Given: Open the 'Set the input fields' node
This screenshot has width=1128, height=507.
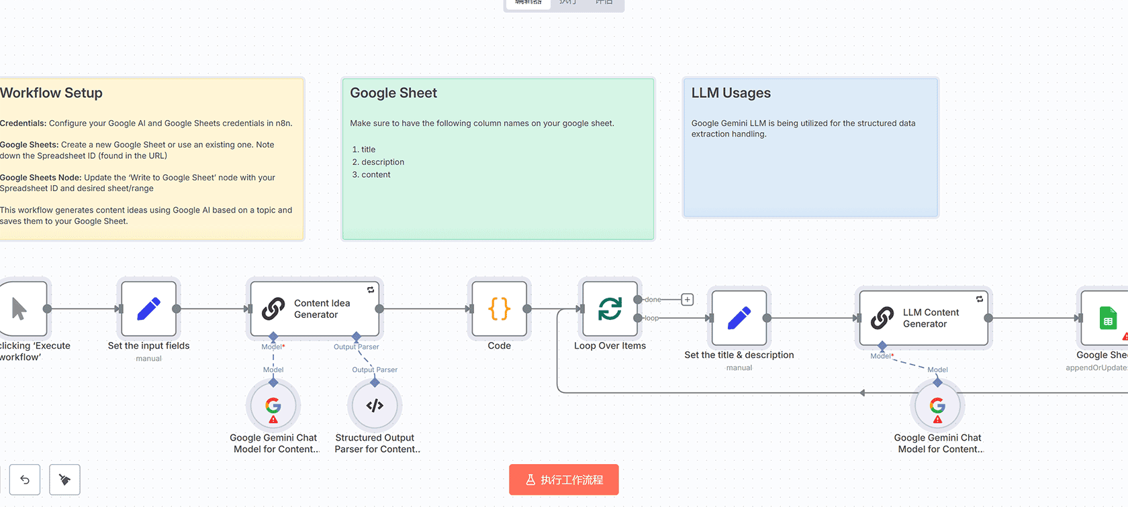Looking at the screenshot, I should [x=148, y=308].
